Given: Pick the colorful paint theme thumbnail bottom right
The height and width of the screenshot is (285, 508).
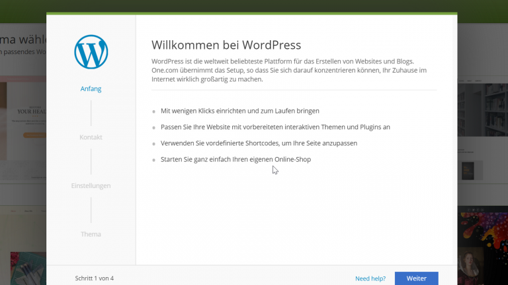Looking at the screenshot, I should (x=482, y=244).
